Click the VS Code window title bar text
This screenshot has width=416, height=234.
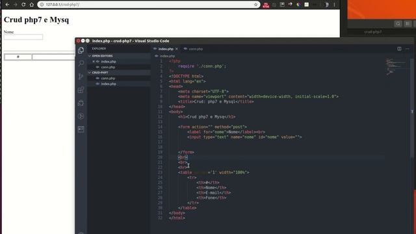pyautogui.click(x=131, y=41)
